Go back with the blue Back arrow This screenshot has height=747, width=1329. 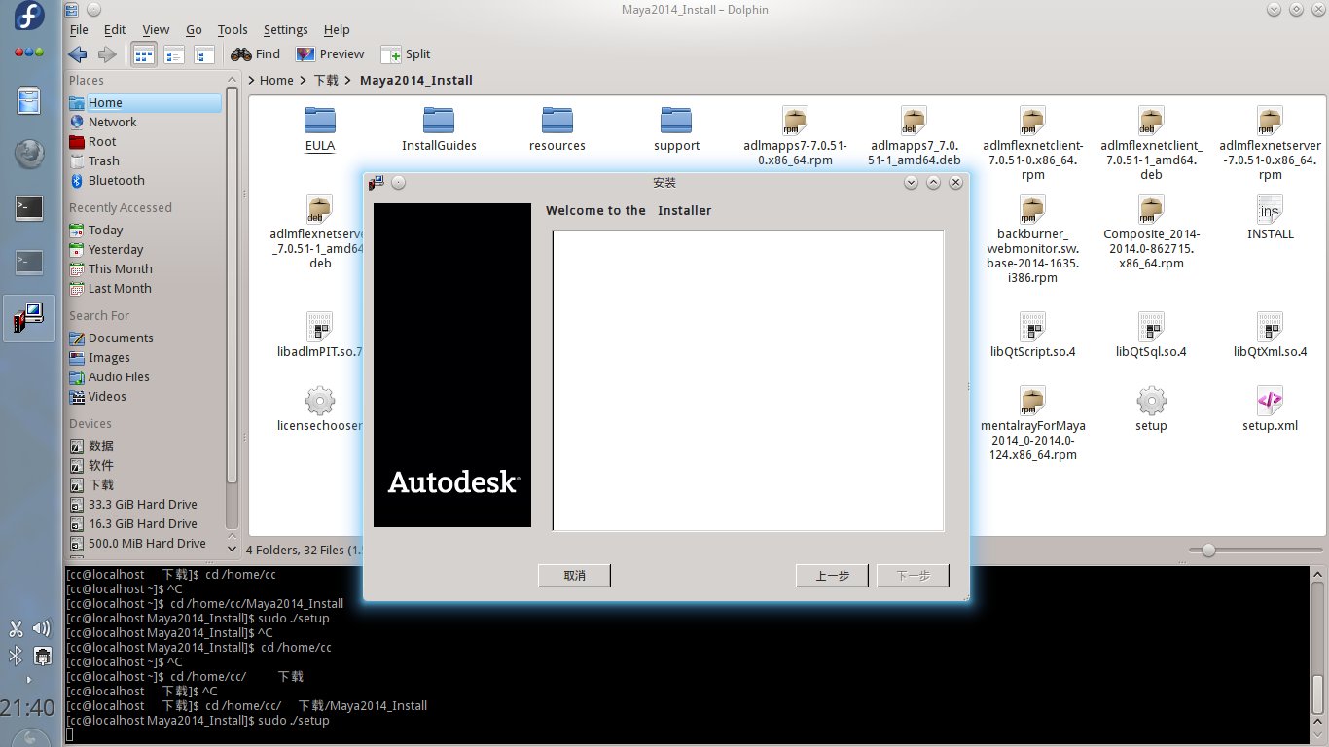coord(78,54)
